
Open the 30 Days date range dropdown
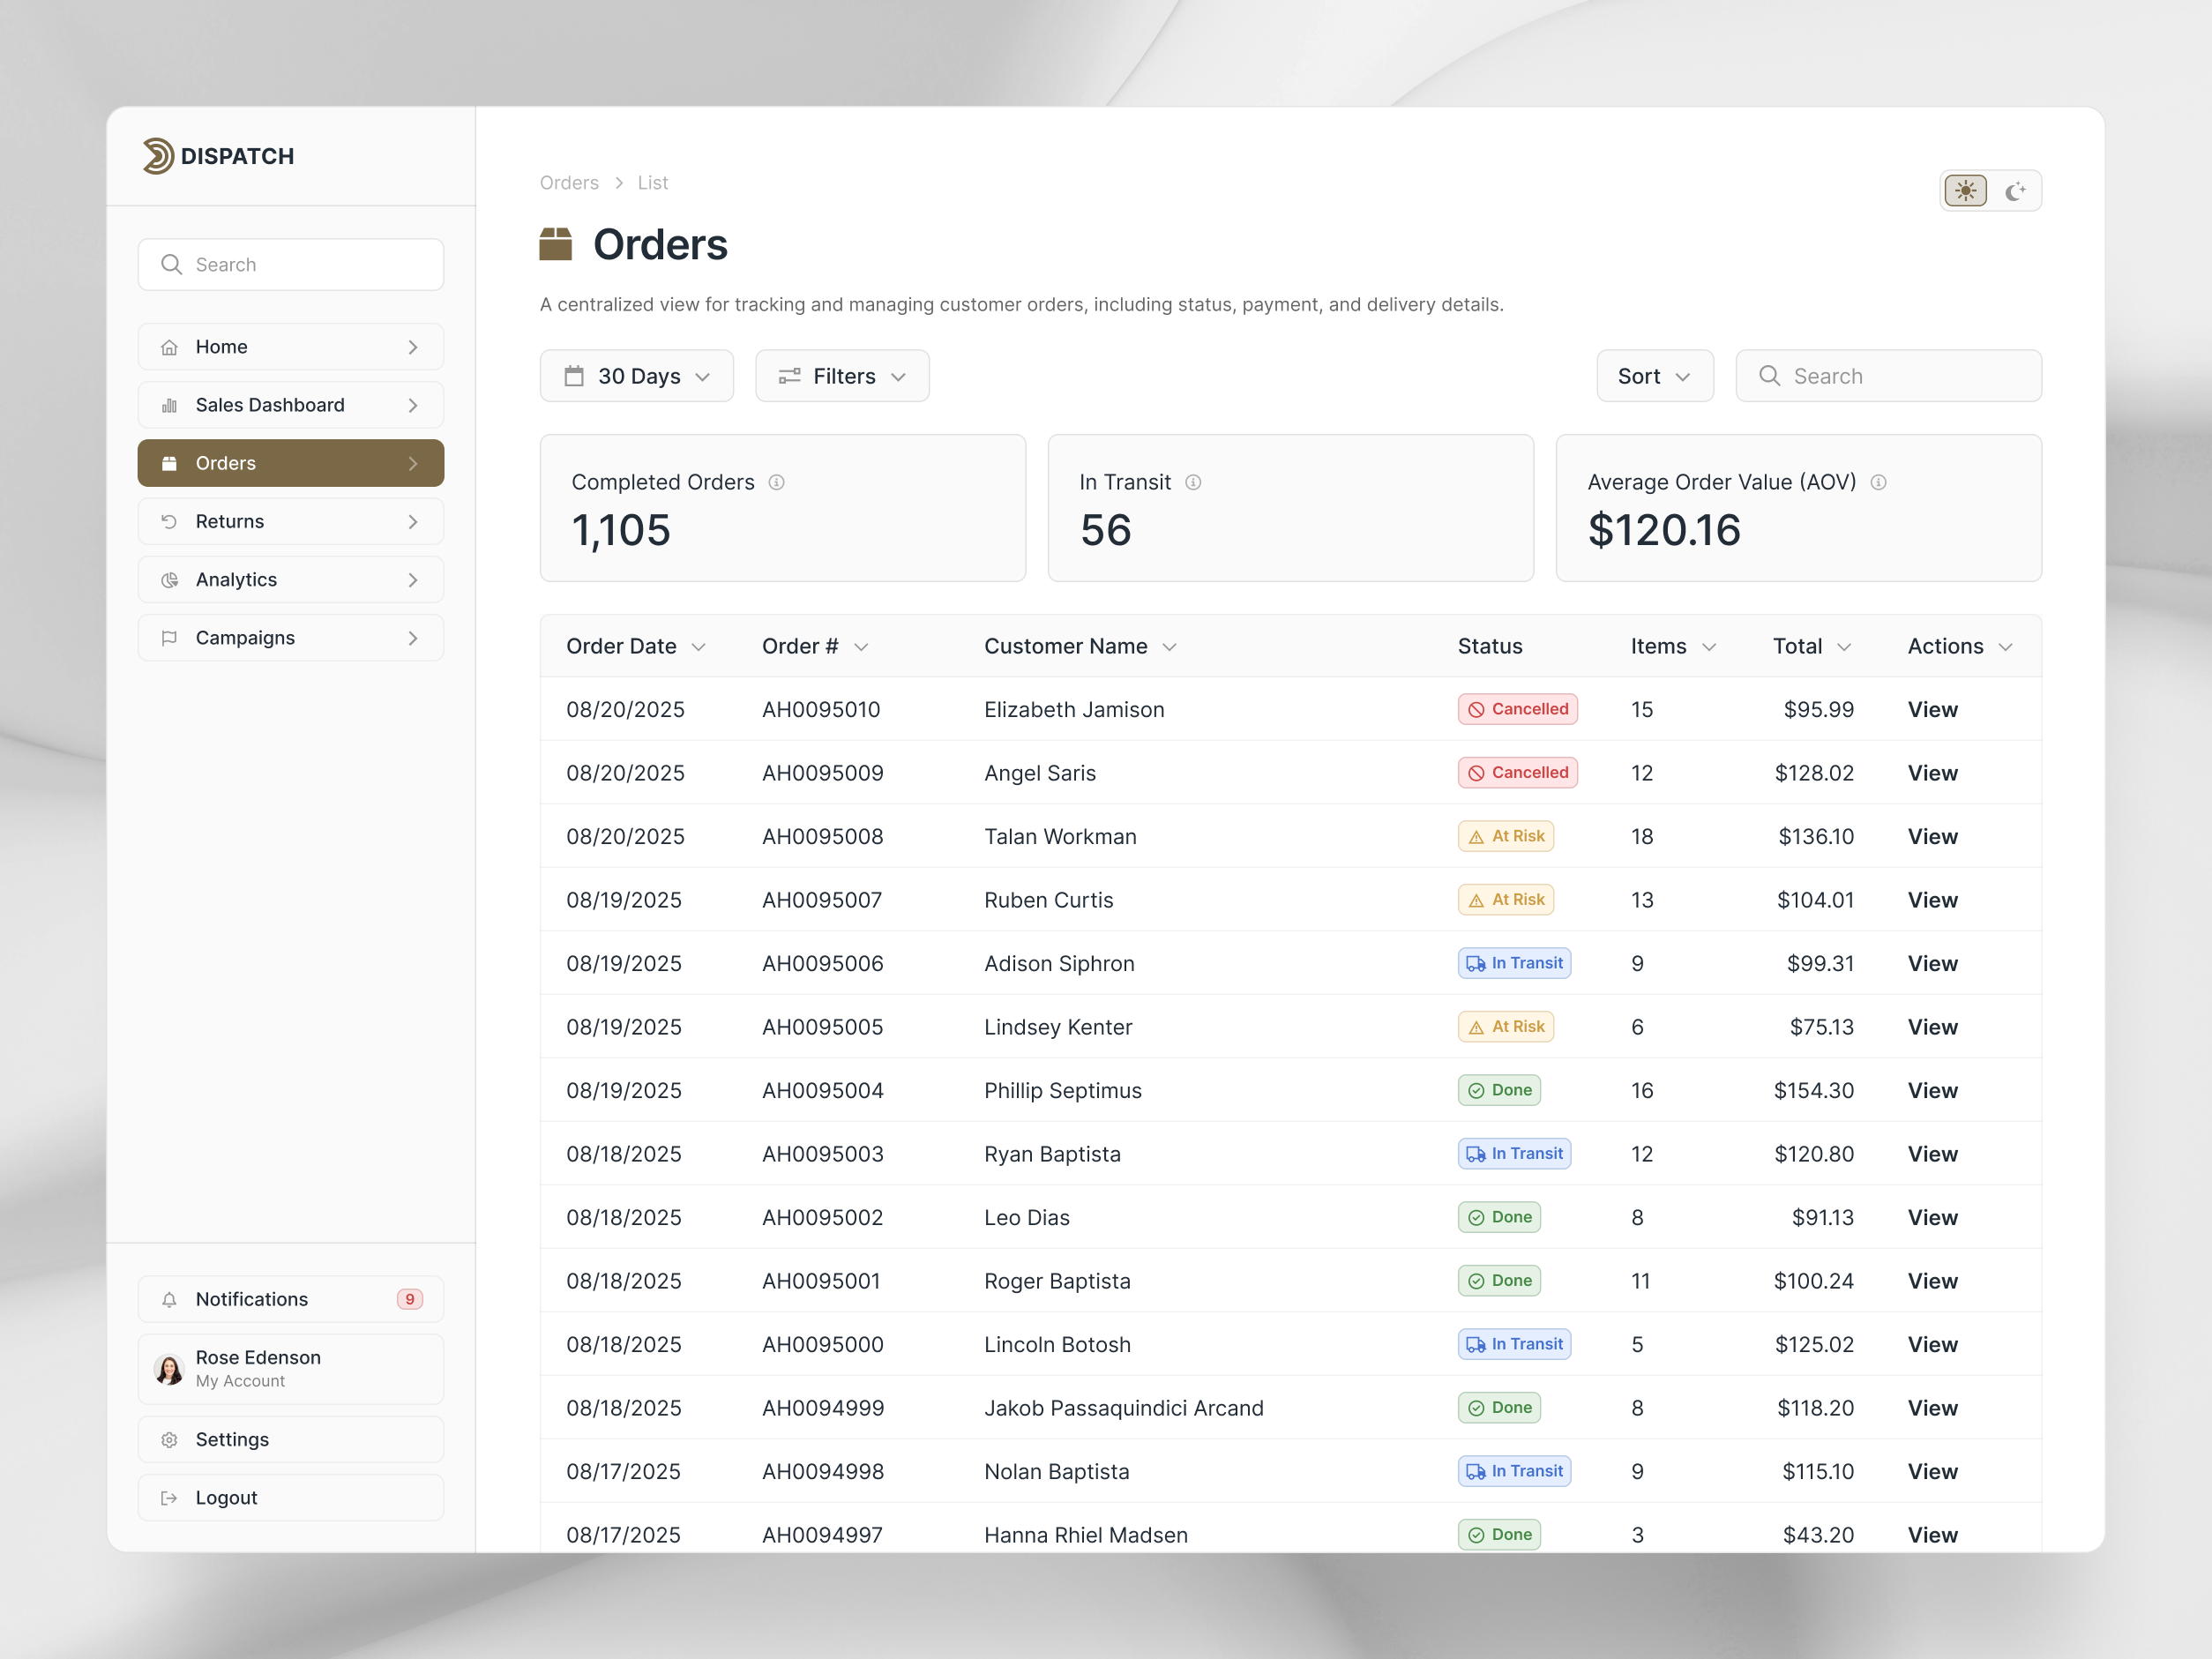click(x=636, y=376)
